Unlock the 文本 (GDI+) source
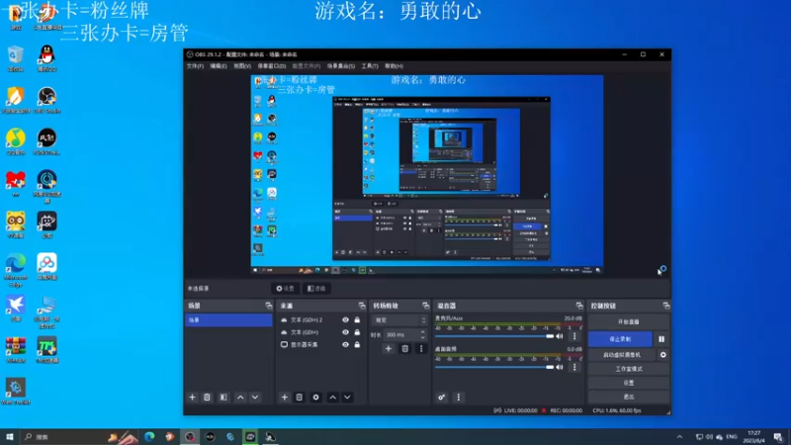The image size is (791, 445). coord(357,332)
